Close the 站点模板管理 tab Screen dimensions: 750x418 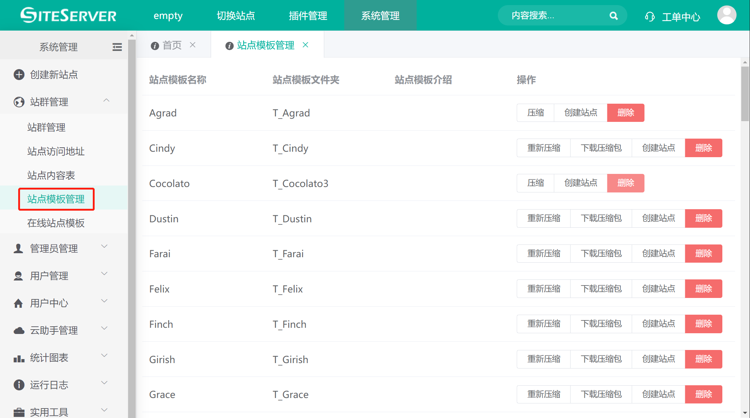pos(306,45)
